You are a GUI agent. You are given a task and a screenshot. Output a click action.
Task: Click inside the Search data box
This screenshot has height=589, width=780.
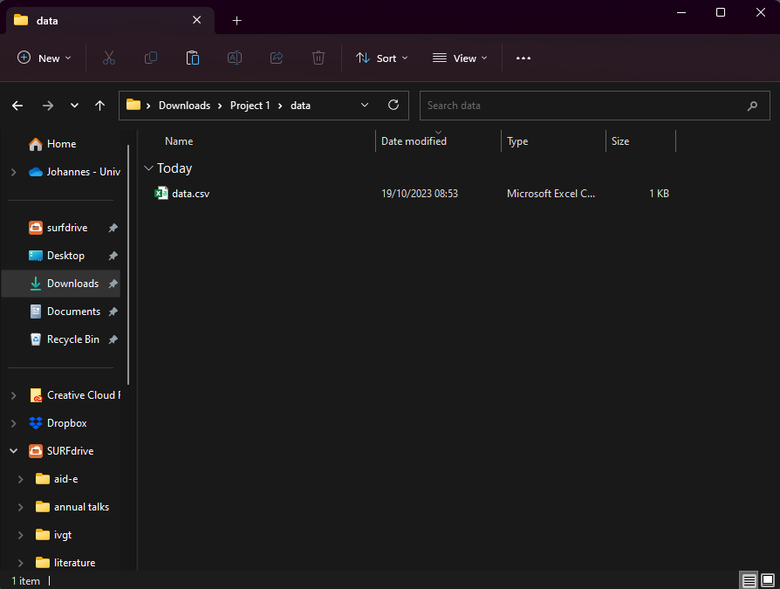tap(580, 106)
